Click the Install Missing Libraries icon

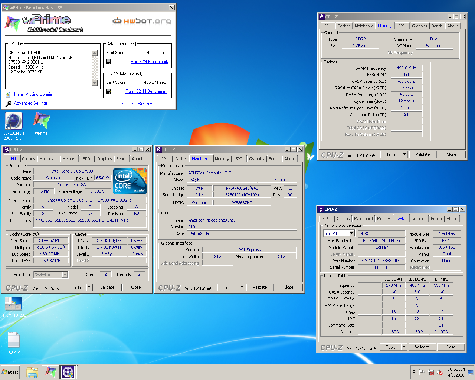8,95
